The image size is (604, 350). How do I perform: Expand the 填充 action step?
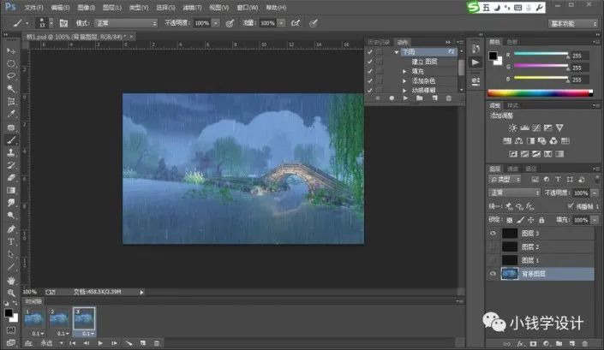404,72
